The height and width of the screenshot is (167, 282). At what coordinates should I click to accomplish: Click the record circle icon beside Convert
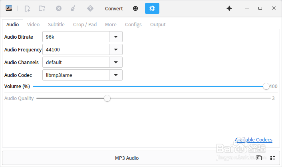click(135, 8)
